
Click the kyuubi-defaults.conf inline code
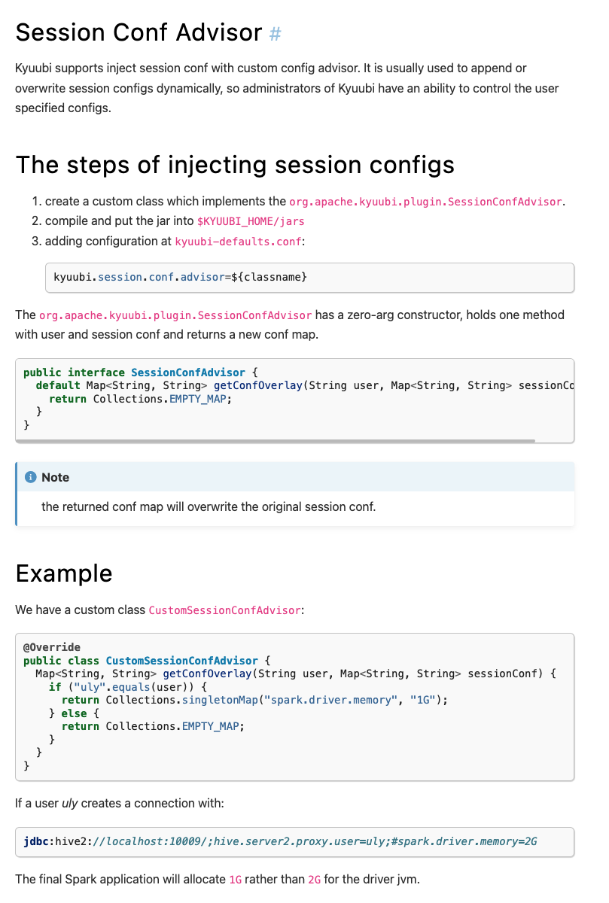point(239,242)
